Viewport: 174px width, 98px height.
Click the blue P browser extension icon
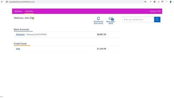[151, 2]
